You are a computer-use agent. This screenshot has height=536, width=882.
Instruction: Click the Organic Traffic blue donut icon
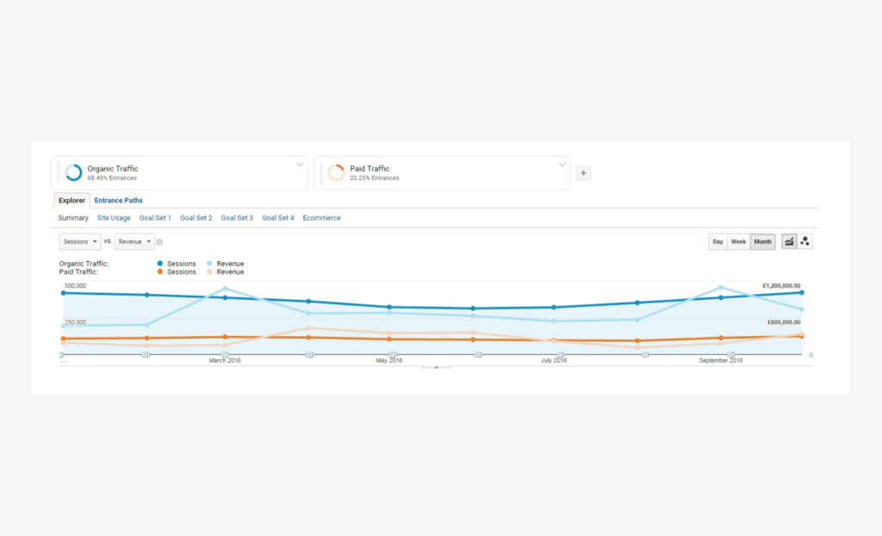tap(74, 172)
